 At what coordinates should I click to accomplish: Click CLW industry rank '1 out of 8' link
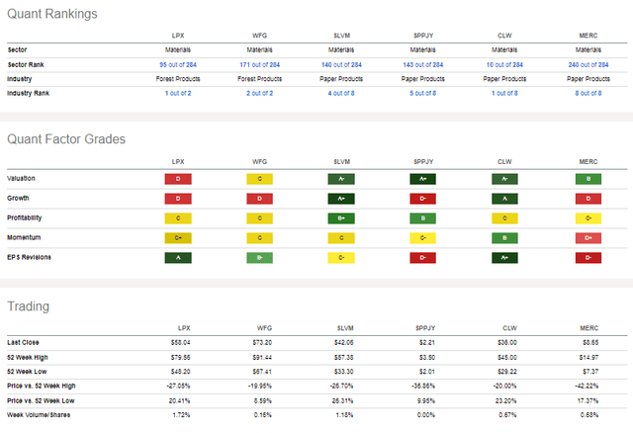coord(504,93)
